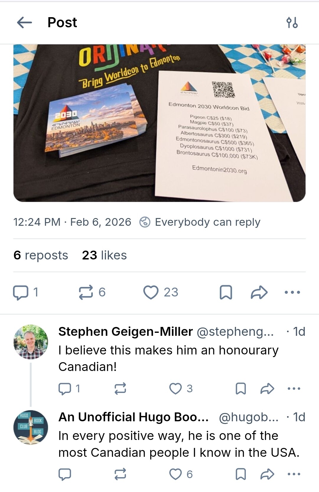Repost the main post
This screenshot has height=492, width=319.
click(x=86, y=292)
